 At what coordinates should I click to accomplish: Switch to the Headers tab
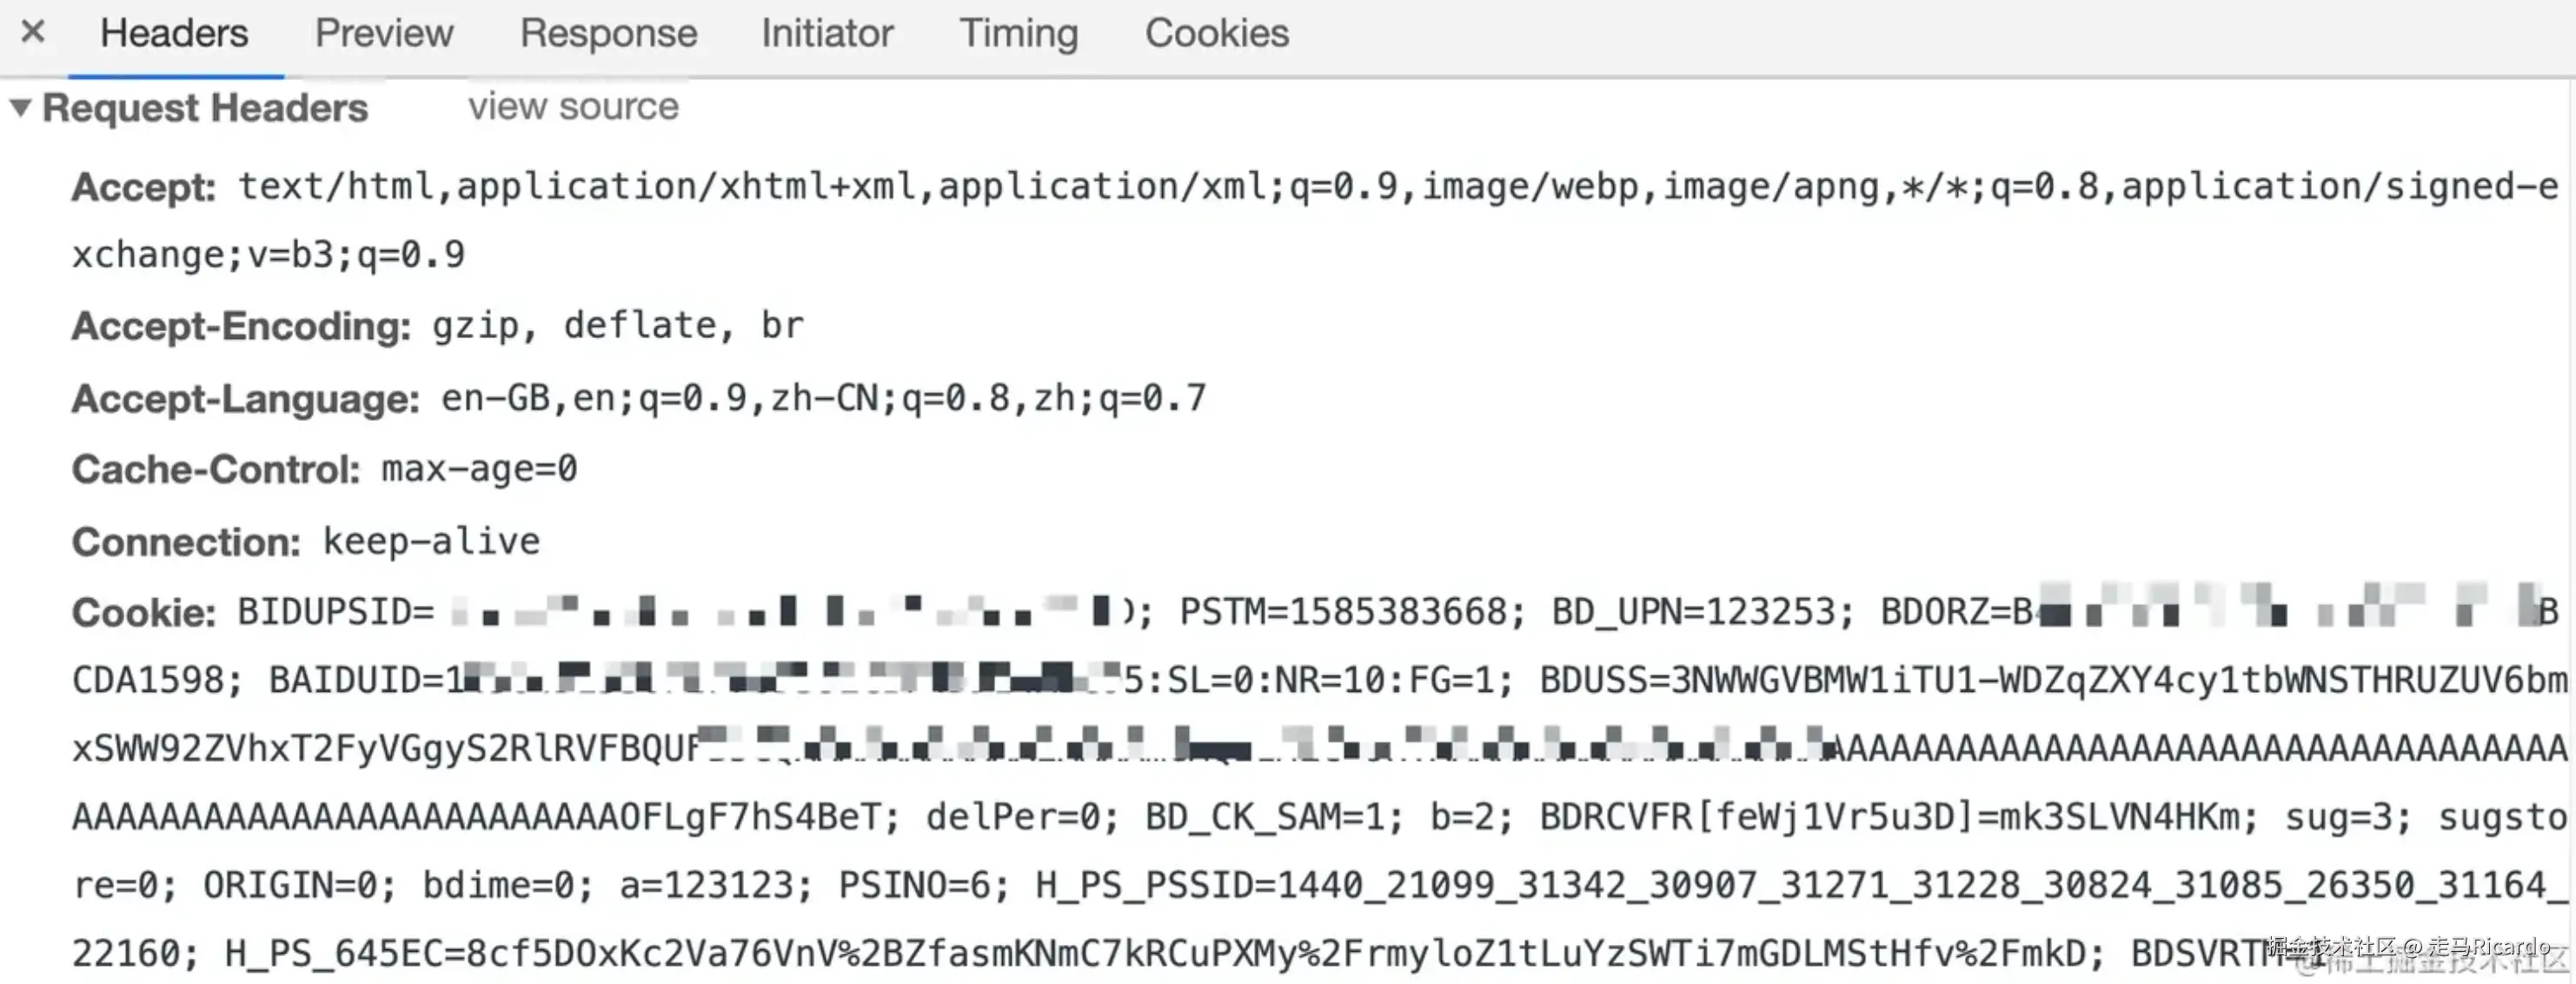click(174, 34)
